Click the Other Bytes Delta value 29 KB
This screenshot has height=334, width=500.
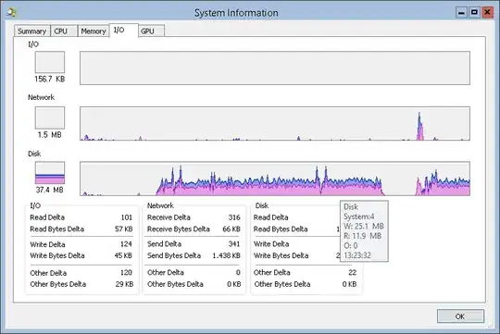(x=124, y=284)
